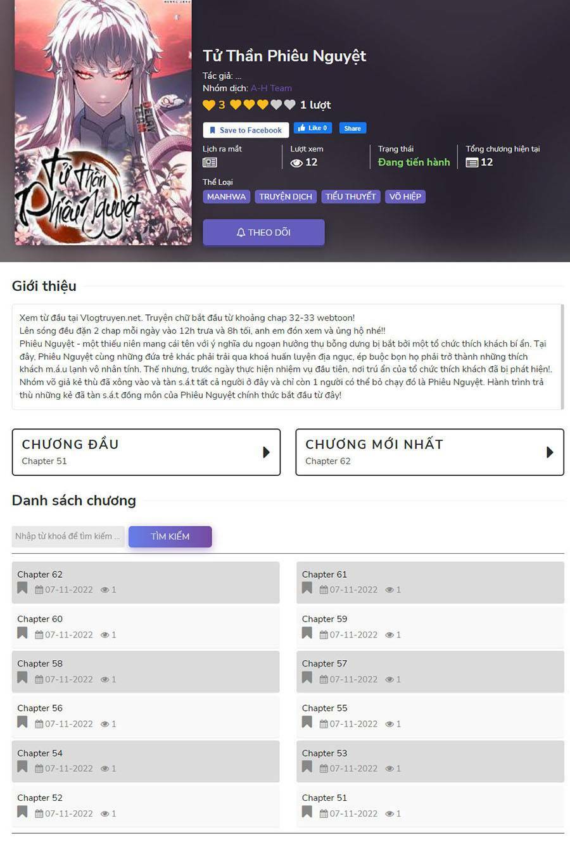The image size is (570, 842).
Task: Click the bookmark icon under Chapter 62
Action: [22, 588]
